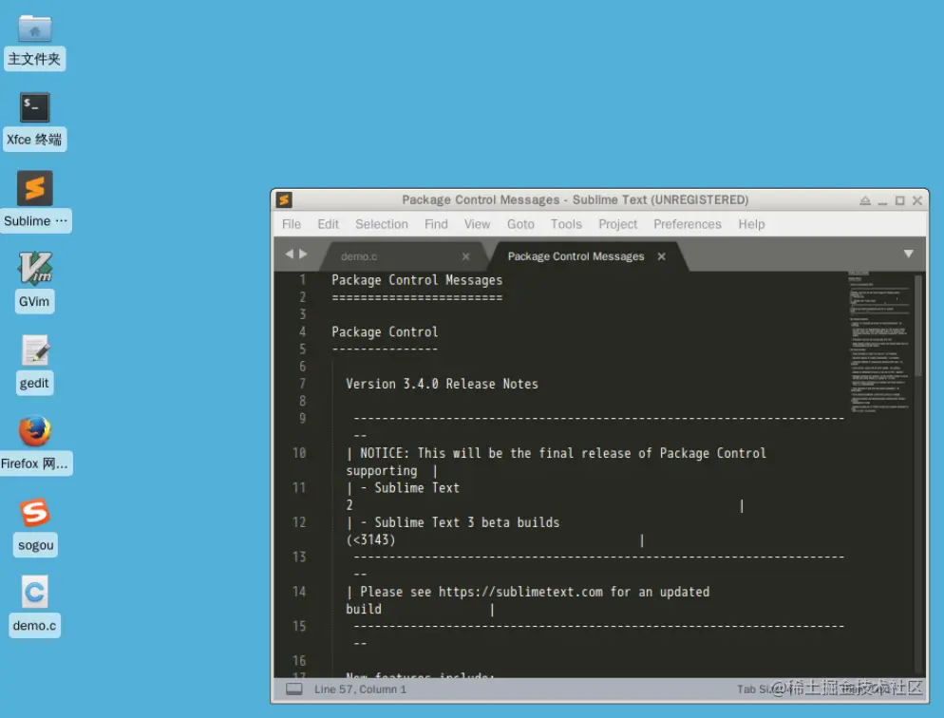This screenshot has width=944, height=718.
Task: Click the Sublime Text logo in title bar
Action: click(x=284, y=199)
